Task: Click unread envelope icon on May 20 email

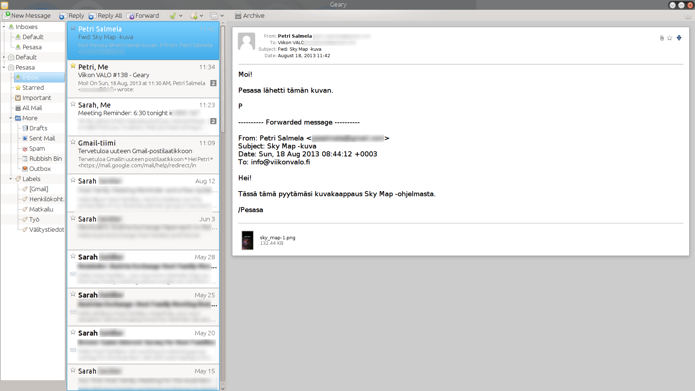Action: 73,350
